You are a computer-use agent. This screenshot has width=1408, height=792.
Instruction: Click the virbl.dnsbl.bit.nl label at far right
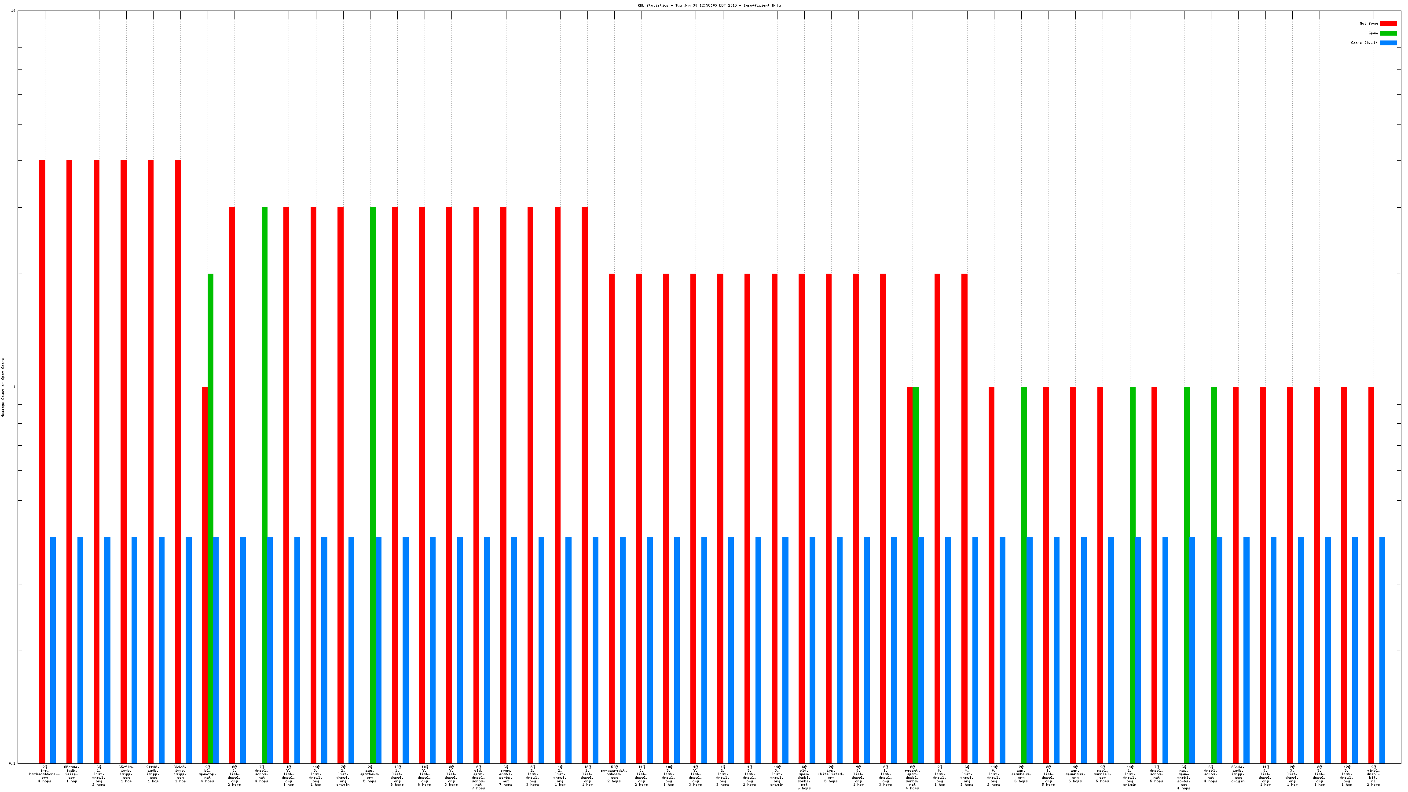tap(1373, 776)
